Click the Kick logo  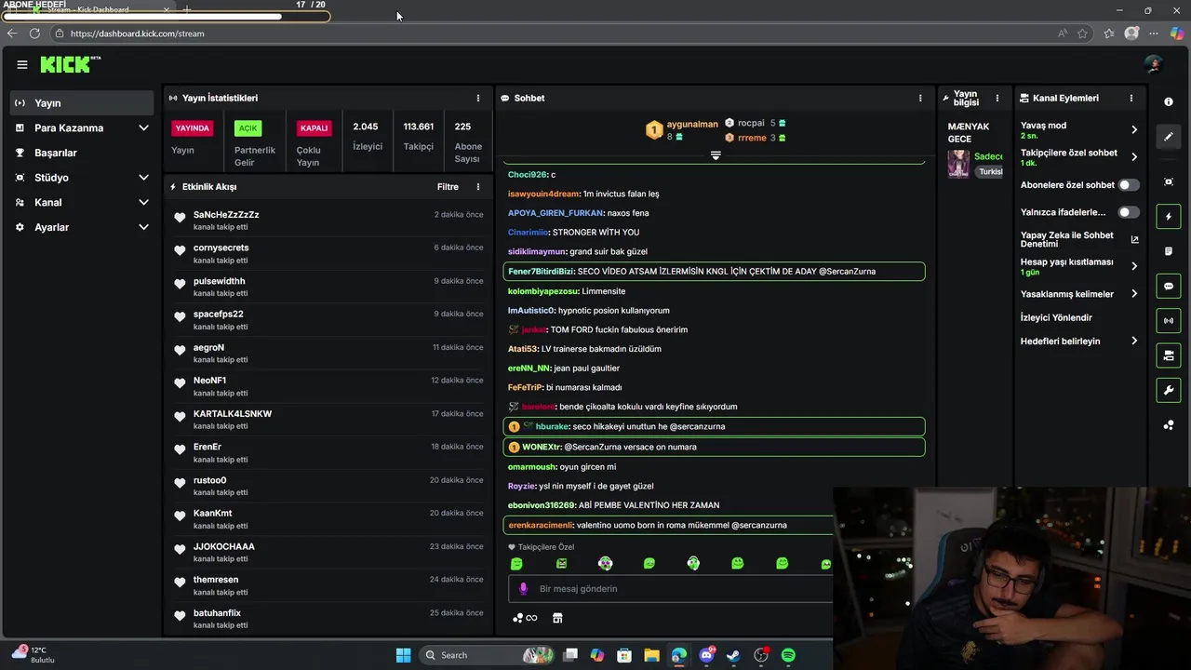(x=70, y=64)
